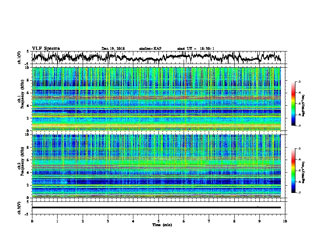321x248 pixels.
Task: Click inside the ch.1 spectrogram panel
Action: [156, 99]
